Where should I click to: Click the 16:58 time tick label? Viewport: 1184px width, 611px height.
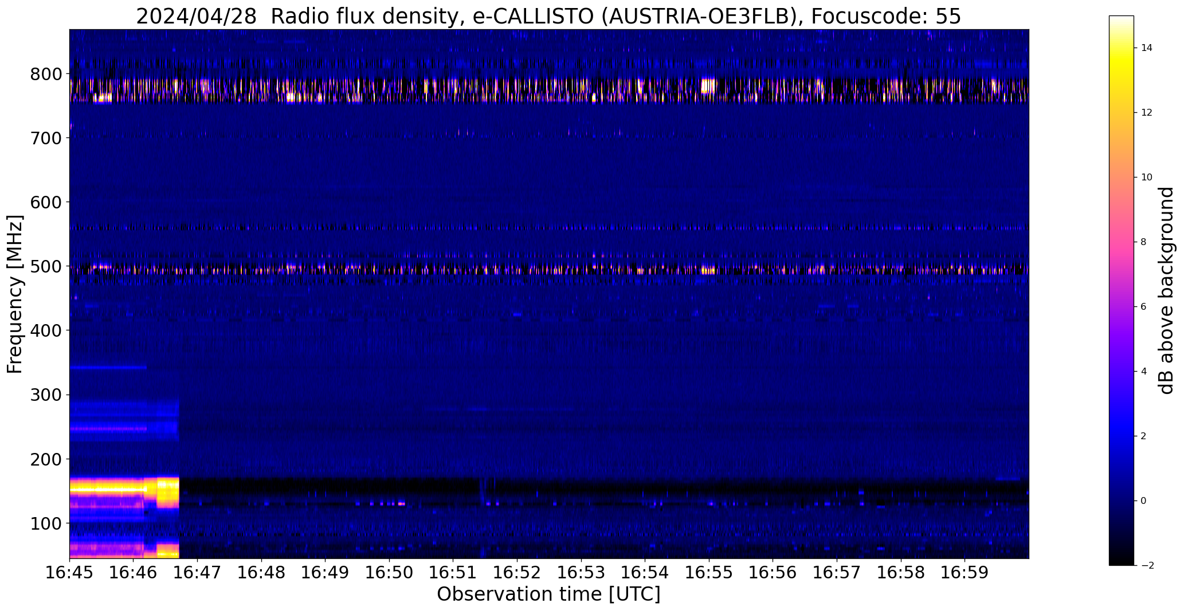[901, 573]
